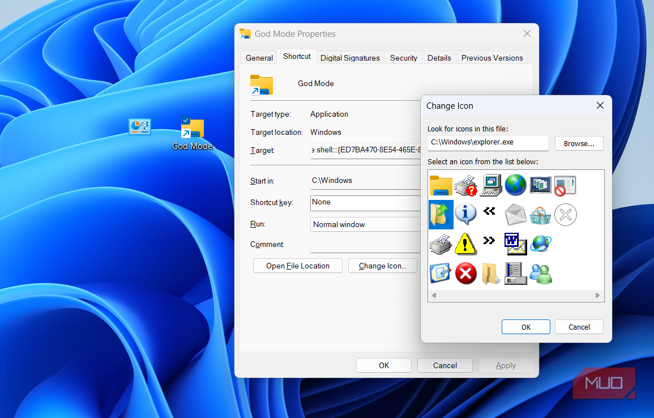Confirm Change Icon dialog with OK
This screenshot has width=654, height=418.
[x=526, y=327]
